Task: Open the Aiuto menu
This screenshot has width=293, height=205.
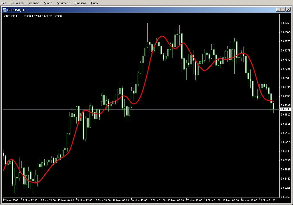Action: 94,3
